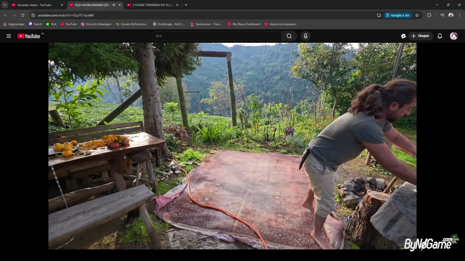465x261 pixels.
Task: Open Discord | Arkadaşlar bookmark
Action: coord(96,24)
